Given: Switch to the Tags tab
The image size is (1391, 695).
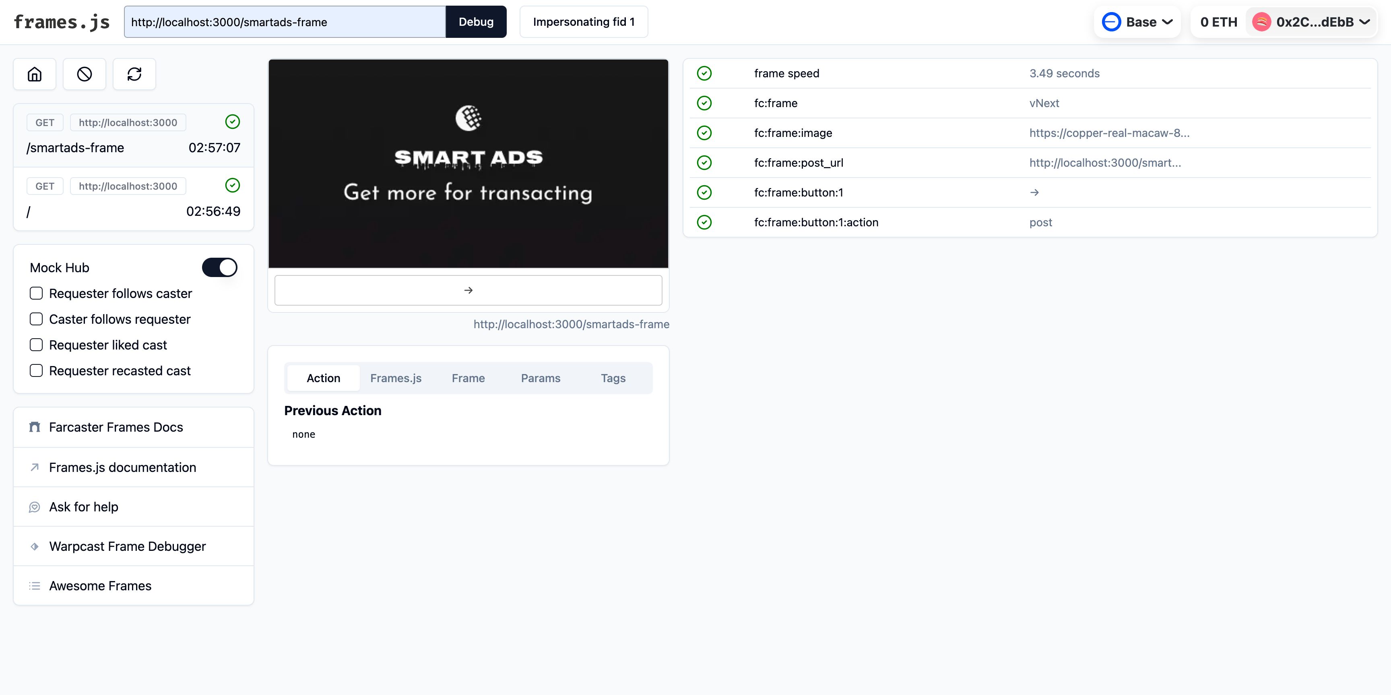Looking at the screenshot, I should click(x=613, y=378).
